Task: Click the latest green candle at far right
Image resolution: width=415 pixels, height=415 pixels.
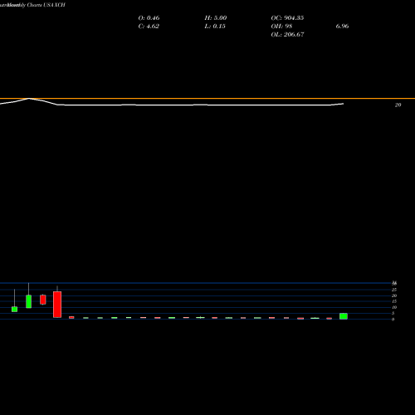Action: point(344,316)
